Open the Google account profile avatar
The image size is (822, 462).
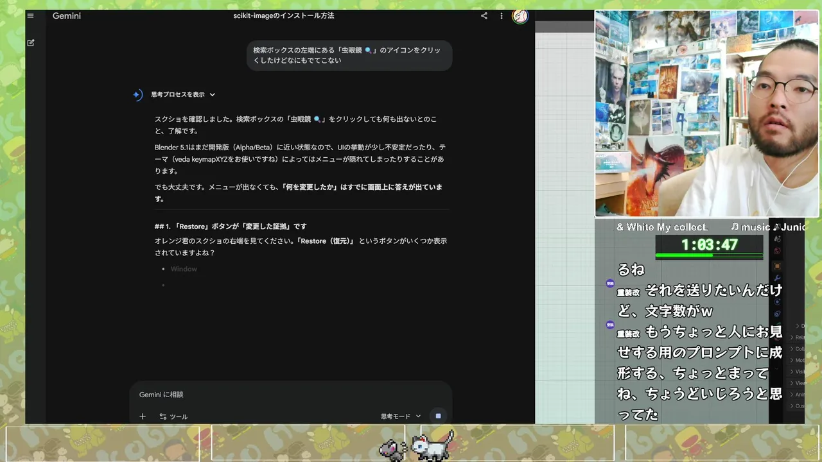click(x=520, y=16)
